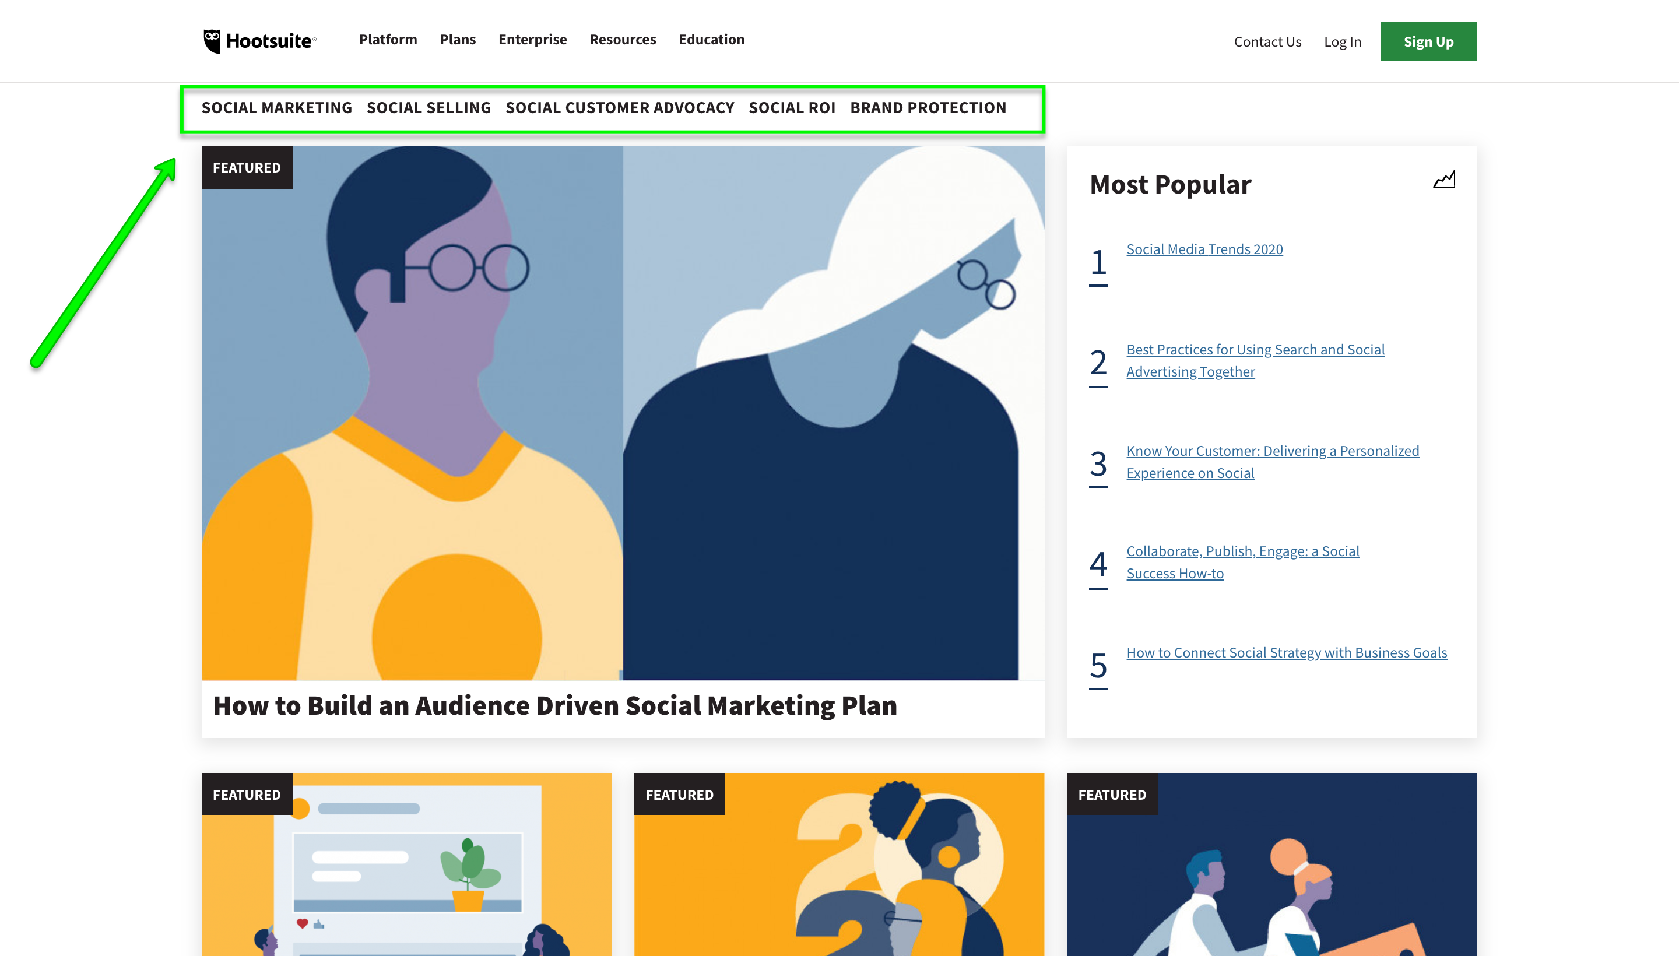
Task: Open 'Know Your Customer: Delivering a Personalized Experience'
Action: tap(1273, 462)
